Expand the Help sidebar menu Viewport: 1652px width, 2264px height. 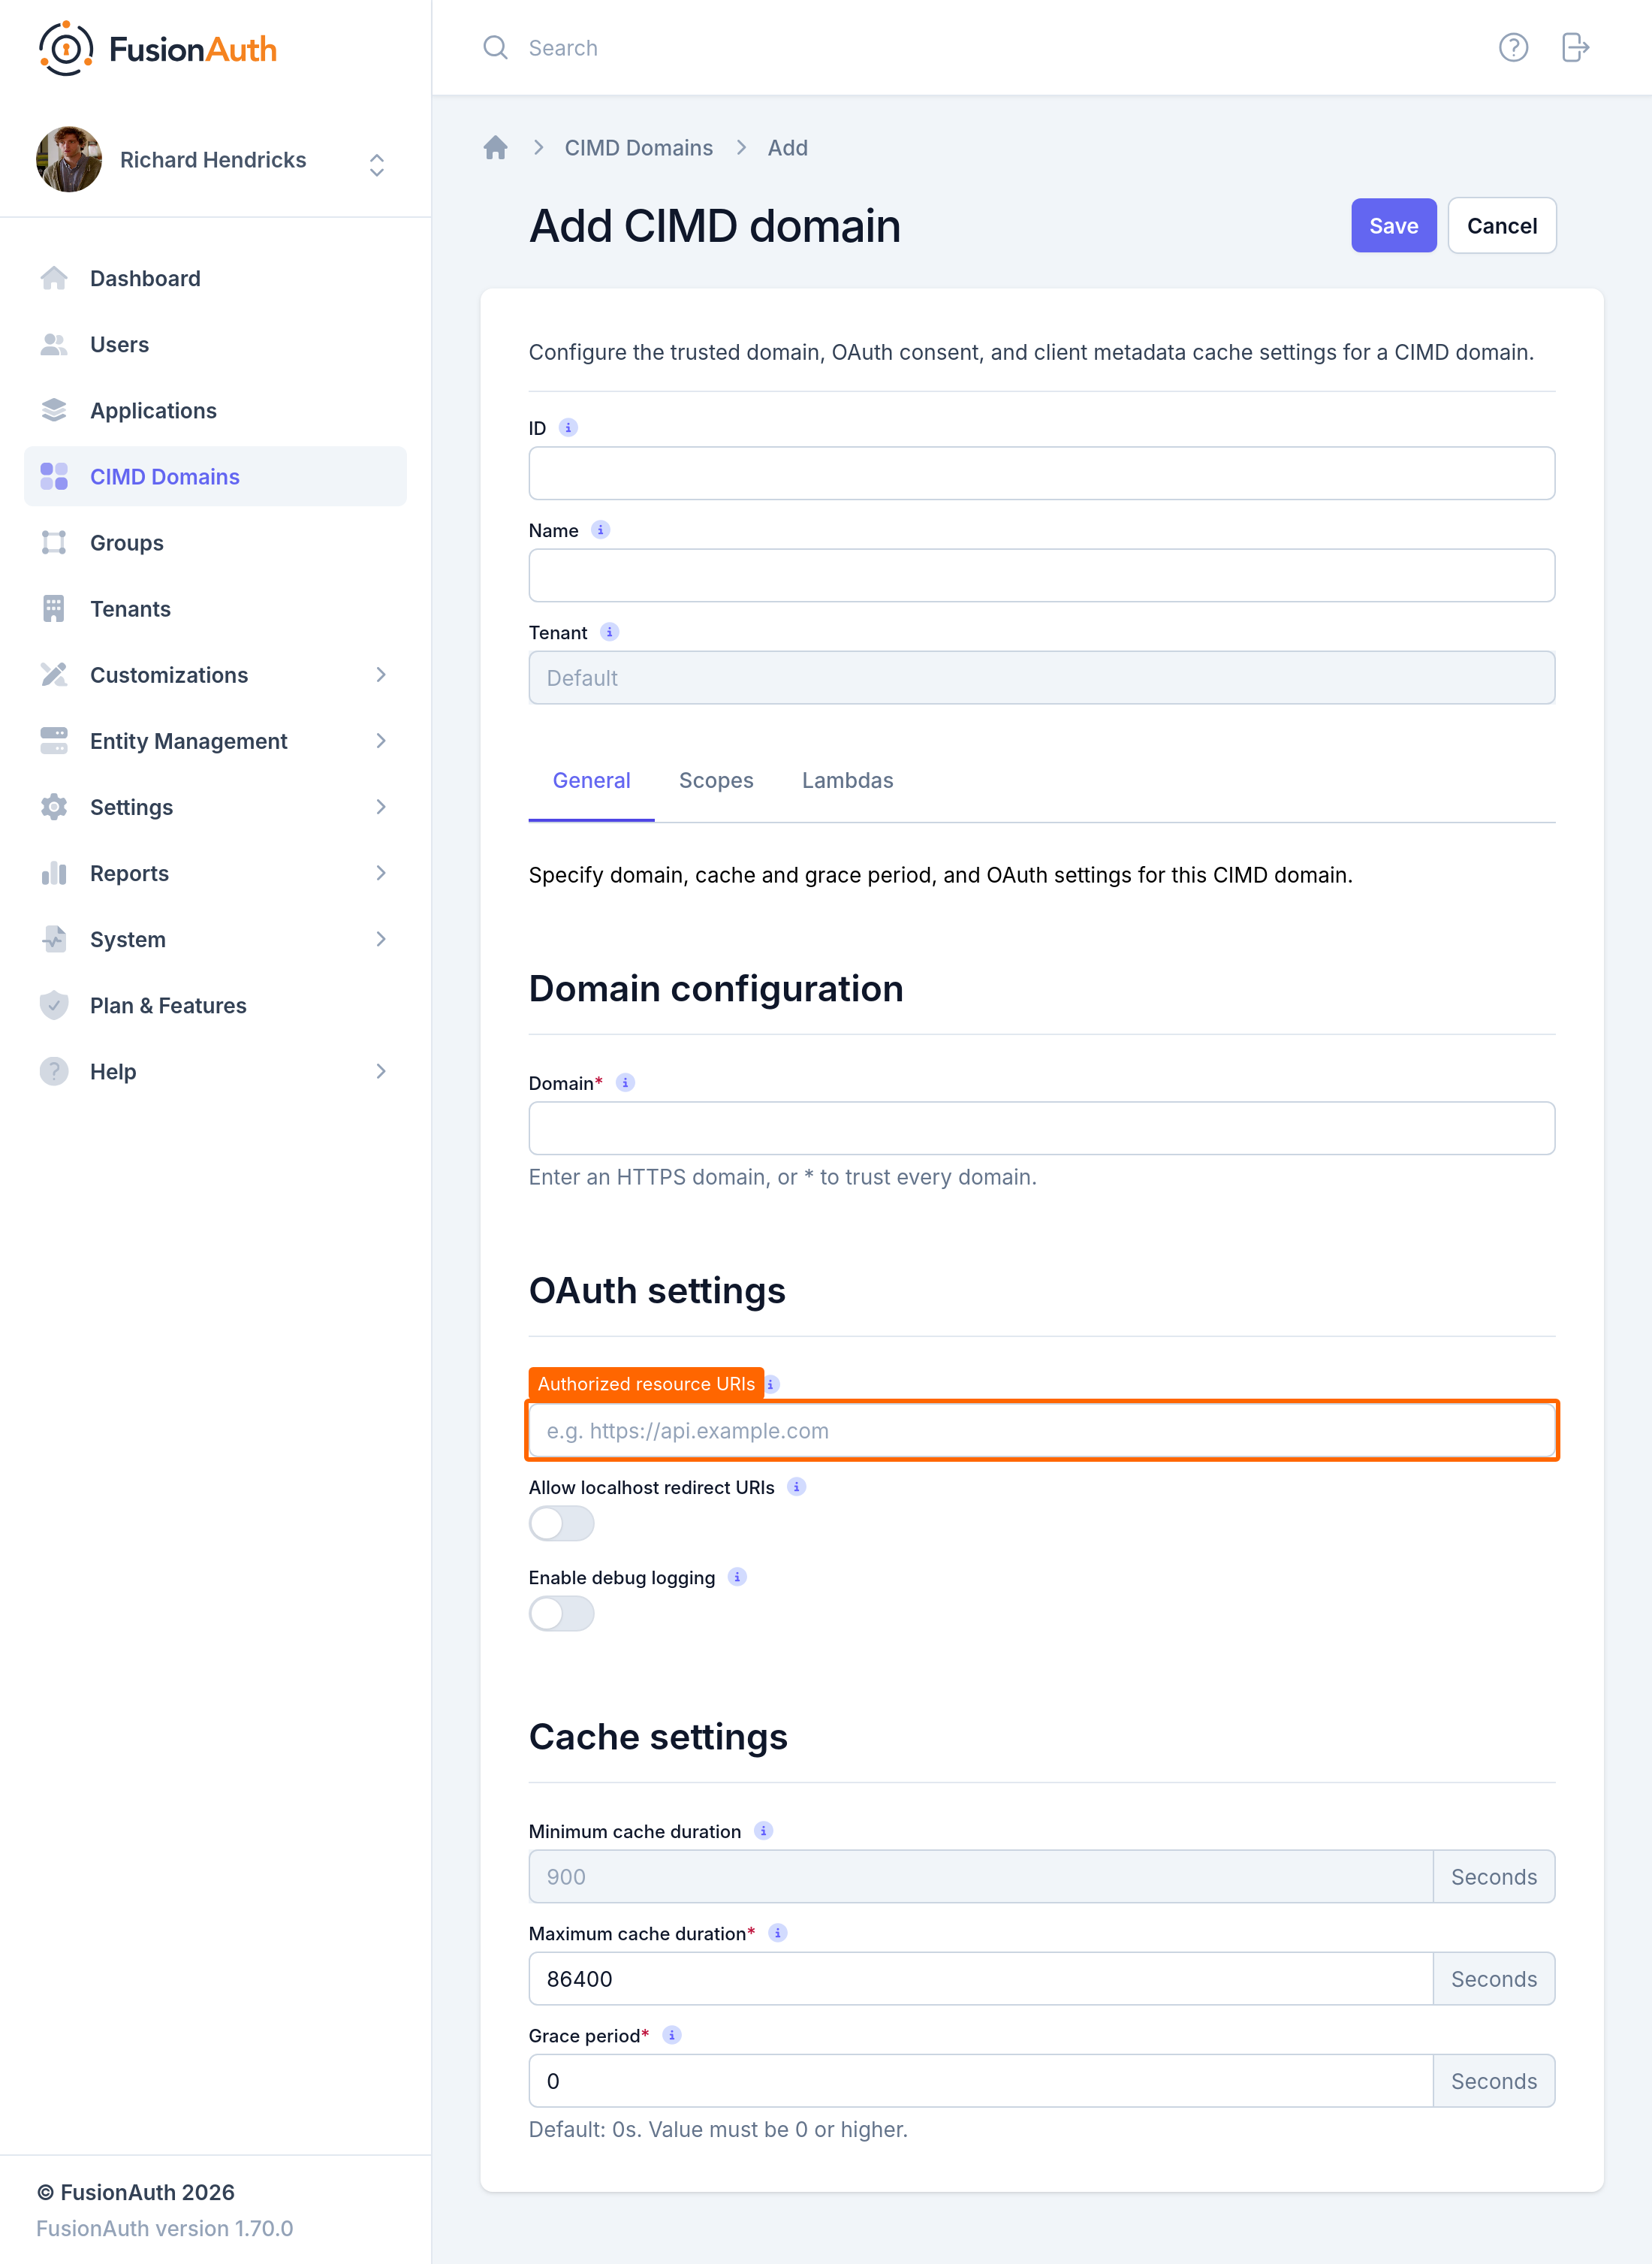point(215,1071)
